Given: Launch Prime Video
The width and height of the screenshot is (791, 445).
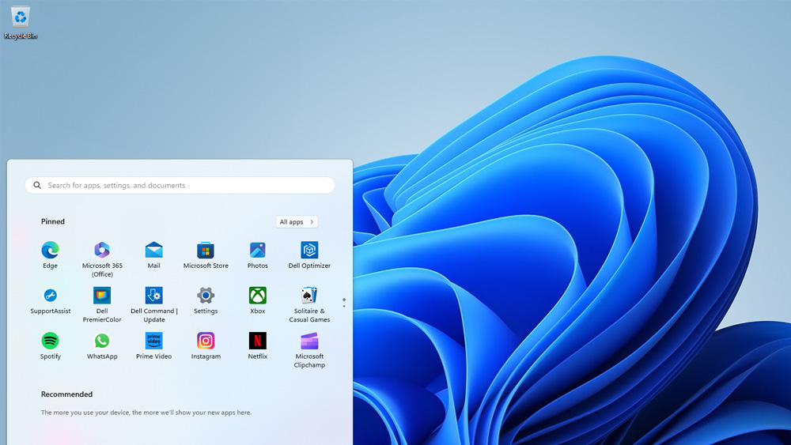Looking at the screenshot, I should pos(154,346).
